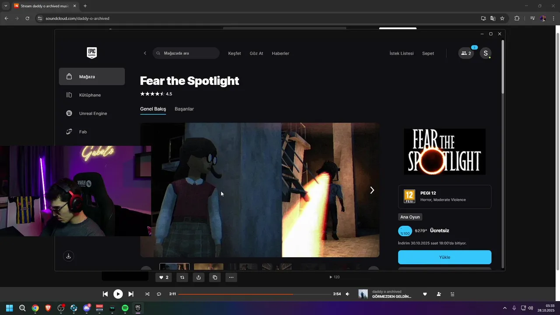Open the SoundCloud next-up queue
Image resolution: width=560 pixels, height=315 pixels.
point(452,294)
